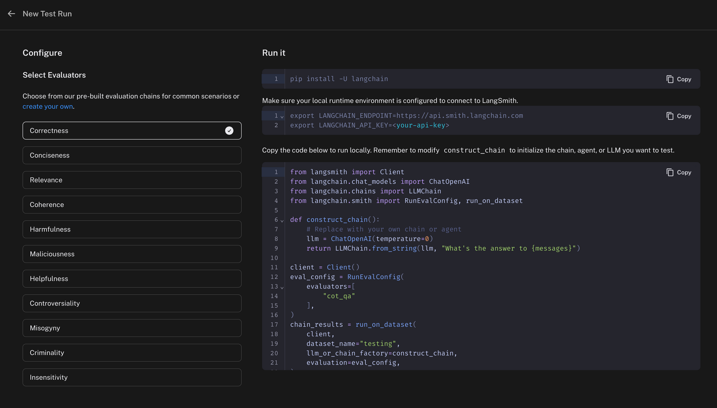
Task: Select the Insensitivity evaluator
Action: pos(132,378)
